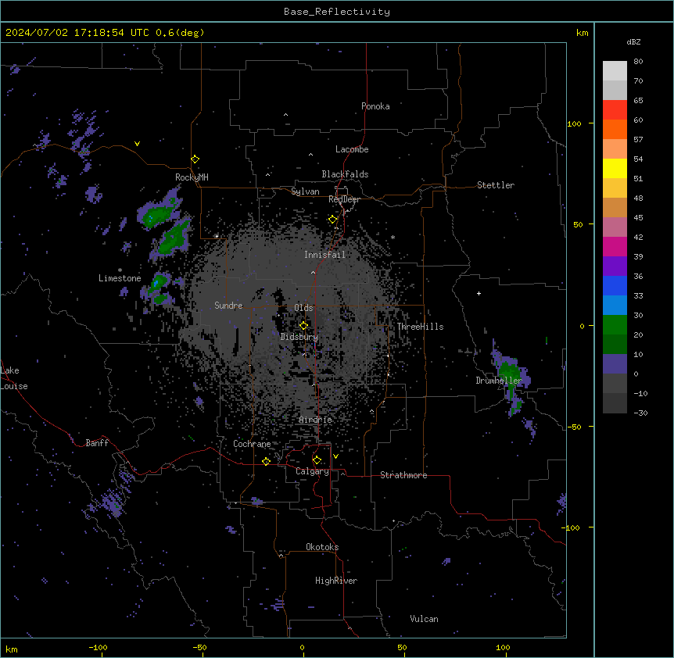The width and height of the screenshot is (674, 658).
Task: Pick the dark orange 60 dBZ legend swatch
Action: click(615, 129)
